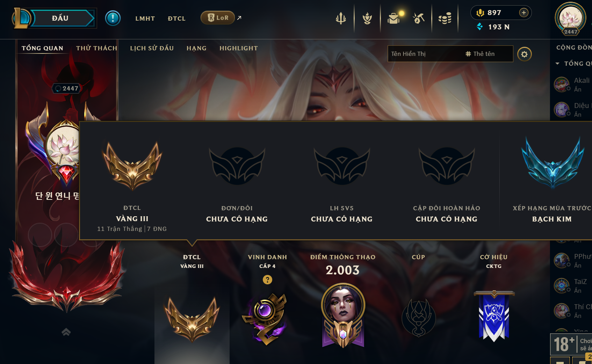Open the Collection icon in top bar
This screenshot has height=364, width=592.
pyautogui.click(x=367, y=18)
